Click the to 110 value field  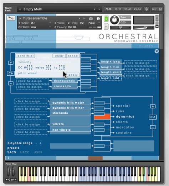click(x=62, y=67)
